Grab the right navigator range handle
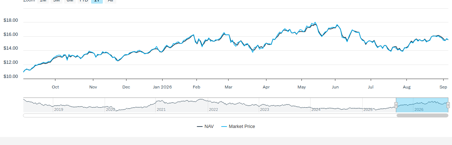The image size is (452, 145). 448,105
